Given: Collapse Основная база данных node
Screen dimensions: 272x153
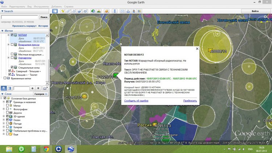Looking at the screenshot, I should click(1, 98).
